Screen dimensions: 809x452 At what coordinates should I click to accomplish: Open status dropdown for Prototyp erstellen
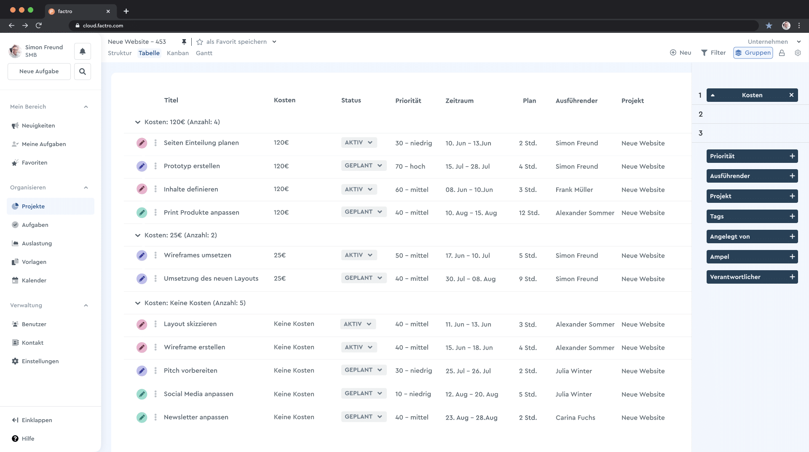(x=364, y=166)
